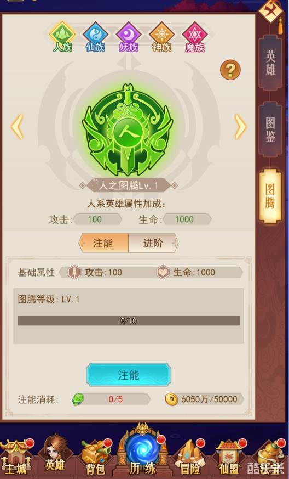This screenshot has width=289, height=479.
Task: Switch to the 进阶 tab
Action: [153, 243]
